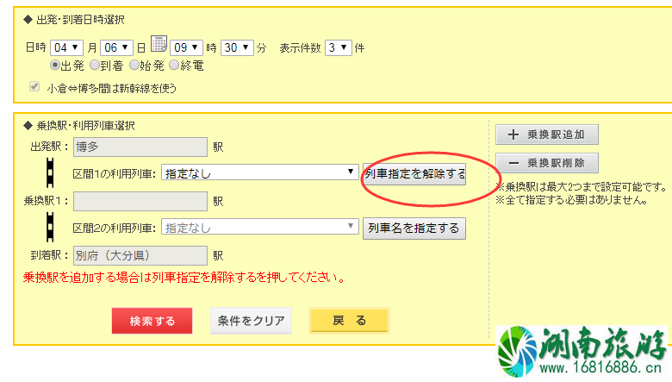Viewport: 672px width, 382px height.
Task: Open the calendar date picker icon
Action: 159,44
